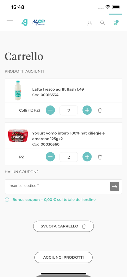Increase Yogurt yomo quantity with plus
Viewport: 127px width, 277px height.
[87, 157]
